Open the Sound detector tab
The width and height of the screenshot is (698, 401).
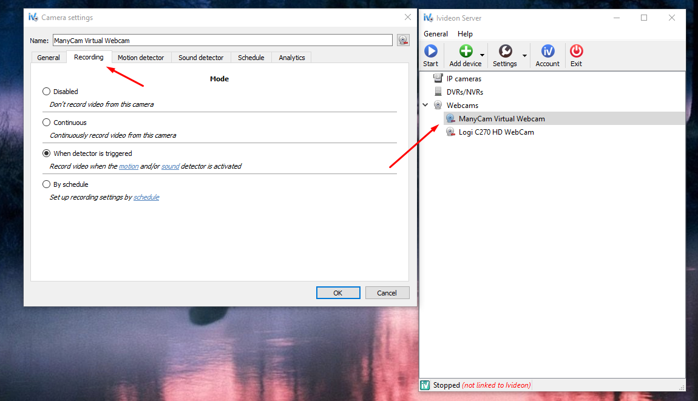(x=201, y=58)
